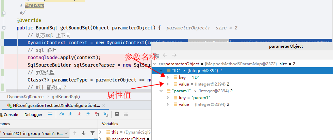This screenshot has height=140, width=333.
Task: Expand the key = "param1" node
Action: (x=168, y=97)
